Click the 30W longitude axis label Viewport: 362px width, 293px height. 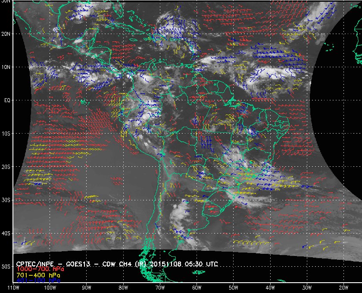click(306, 287)
